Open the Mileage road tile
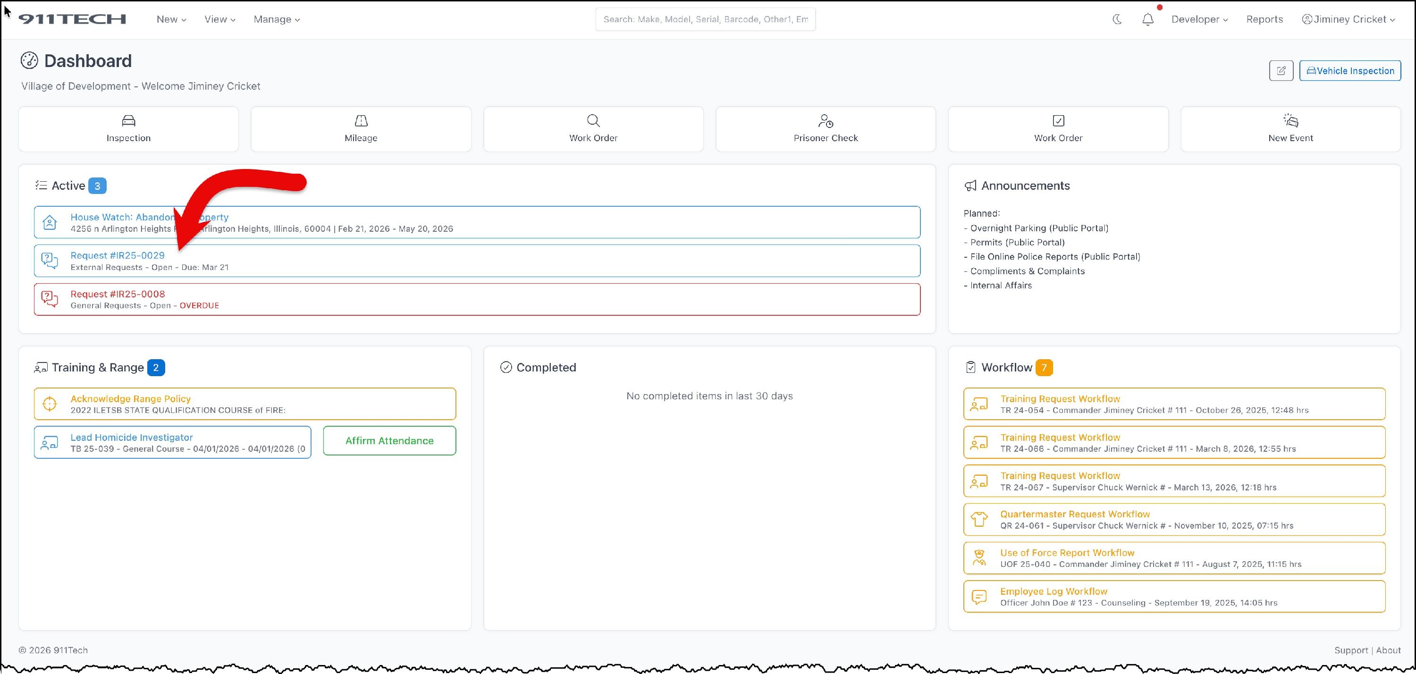Viewport: 1416px width, 674px height. pos(361,129)
